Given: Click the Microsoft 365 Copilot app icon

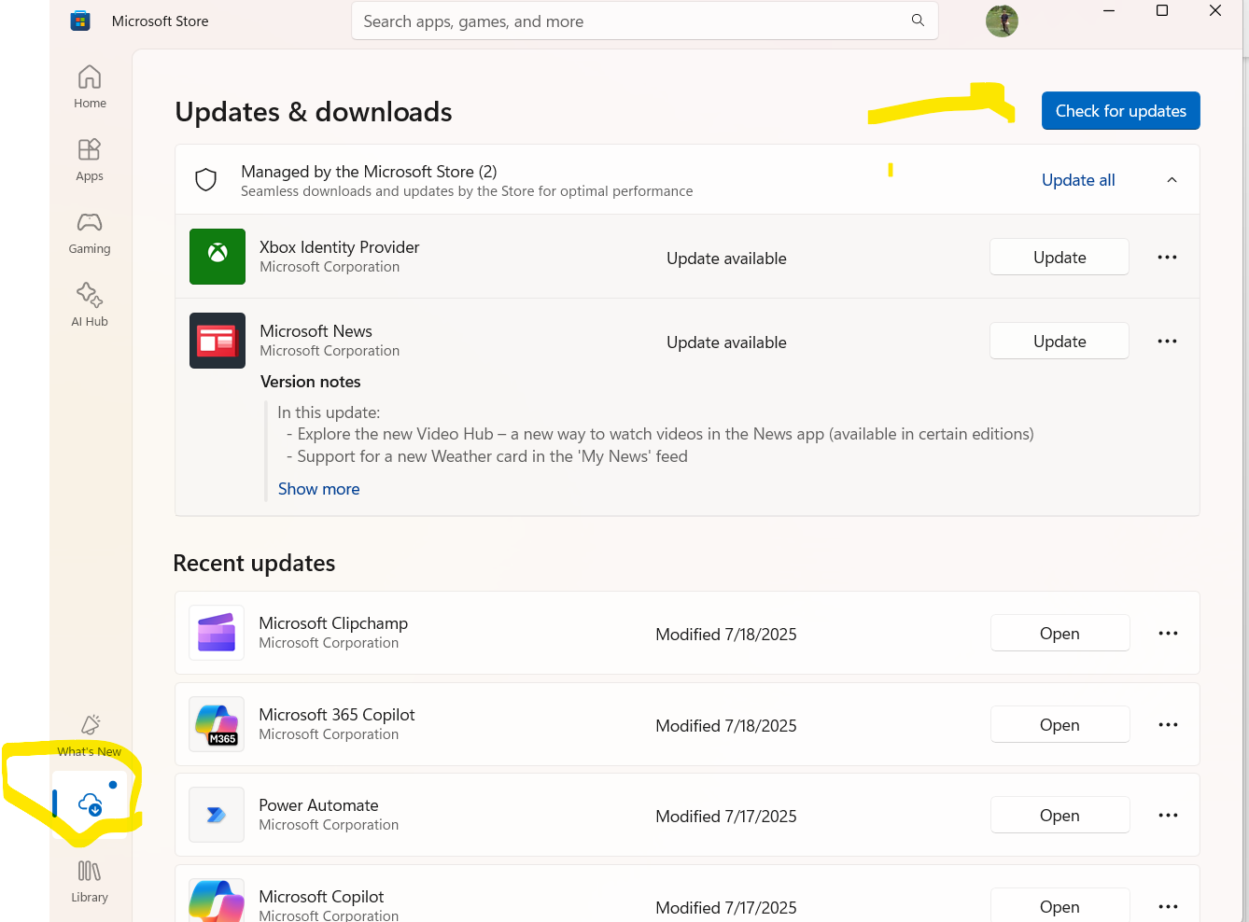Looking at the screenshot, I should (217, 724).
